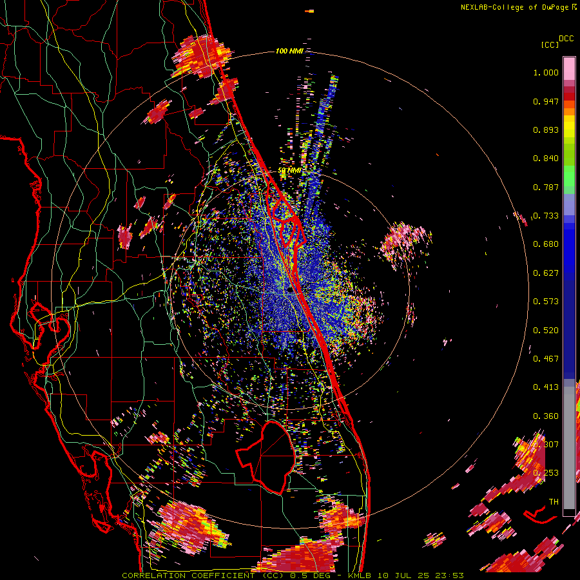The image size is (580, 580).
Task: Click the [CC] units label
Action: [x=550, y=44]
